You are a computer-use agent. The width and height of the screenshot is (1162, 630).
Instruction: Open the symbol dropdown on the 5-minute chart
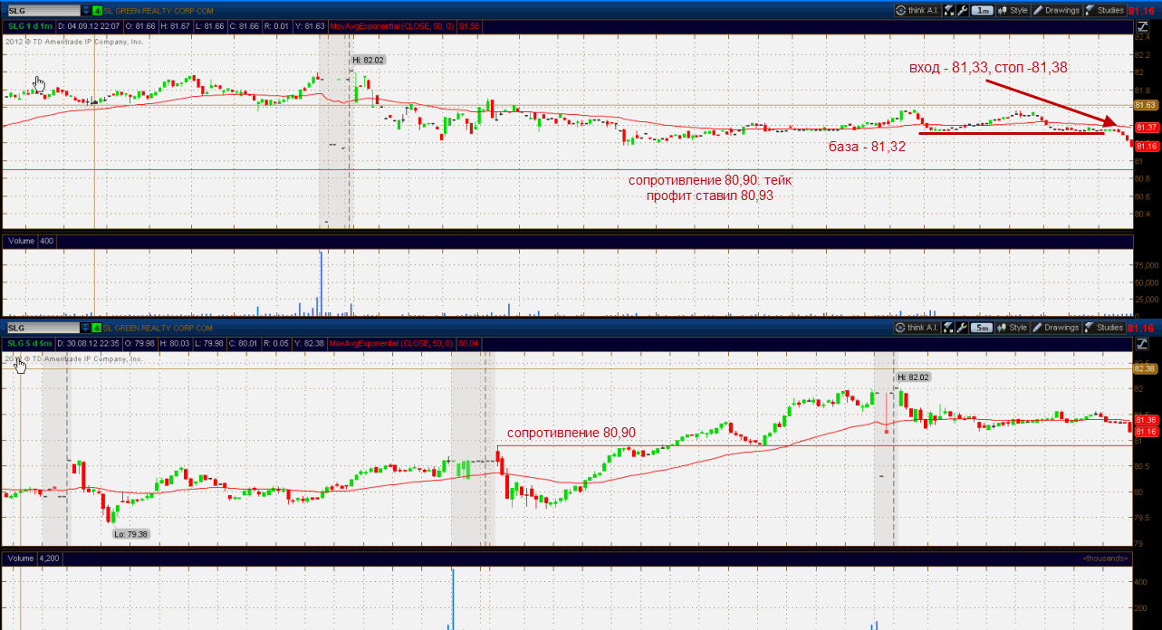(85, 327)
